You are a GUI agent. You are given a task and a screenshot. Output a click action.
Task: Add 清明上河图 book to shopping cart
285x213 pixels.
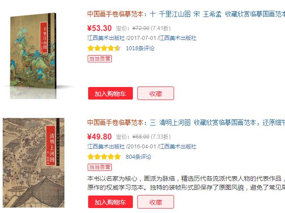click(111, 202)
